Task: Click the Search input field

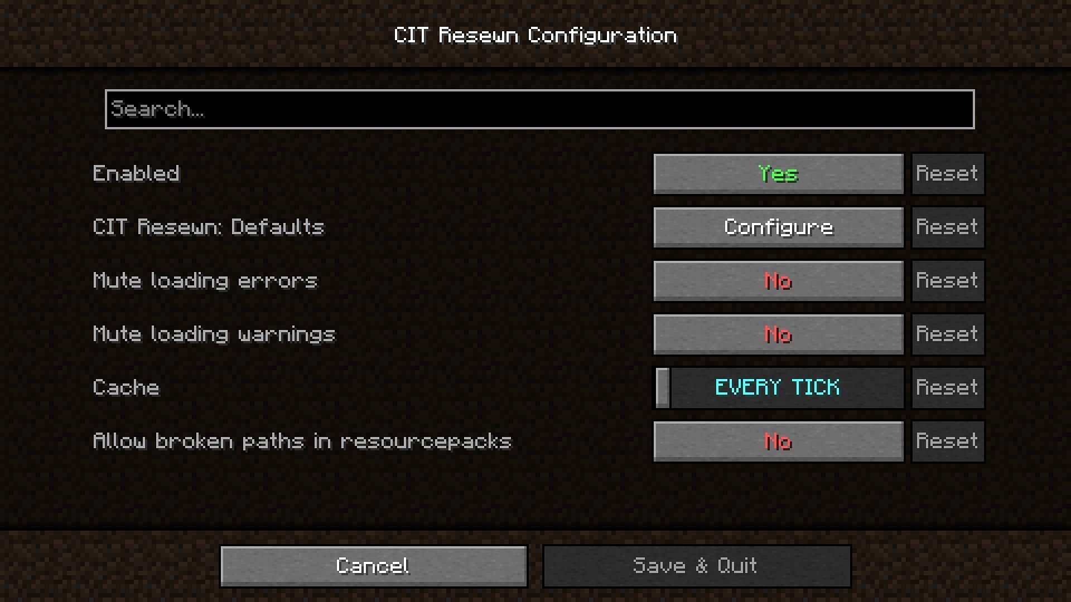Action: 539,109
